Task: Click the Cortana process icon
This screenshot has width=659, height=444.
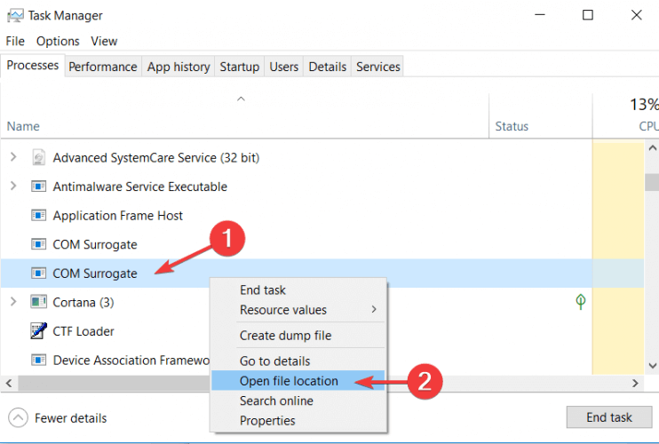Action: point(39,302)
